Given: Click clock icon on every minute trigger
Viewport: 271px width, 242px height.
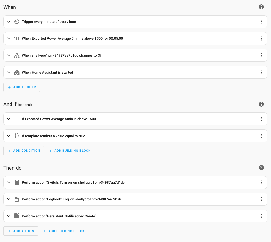Looking at the screenshot, I should [17, 22].
